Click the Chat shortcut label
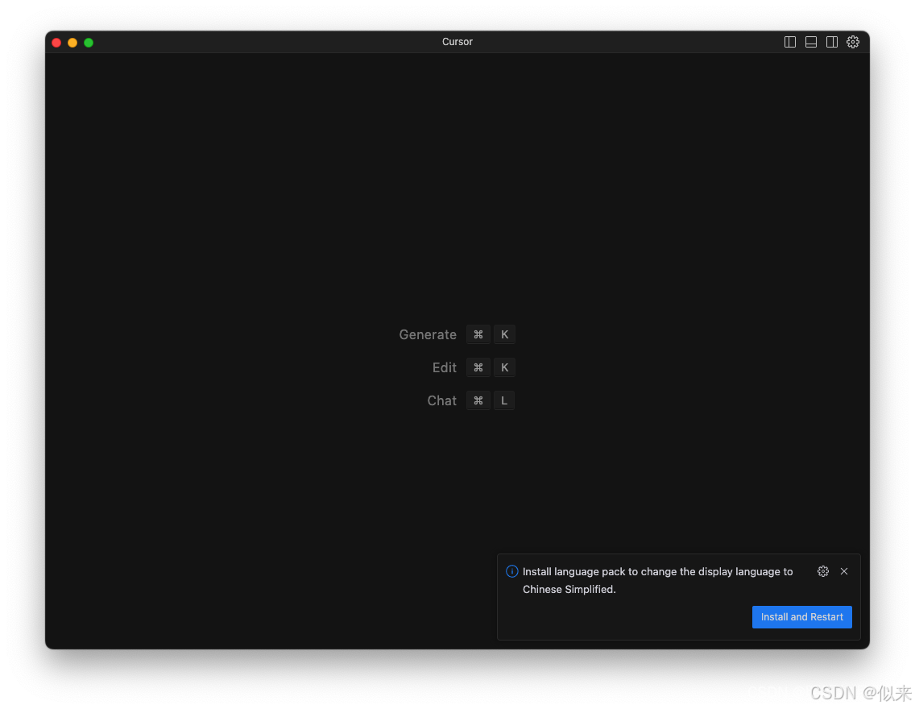This screenshot has width=915, height=709. tap(441, 400)
